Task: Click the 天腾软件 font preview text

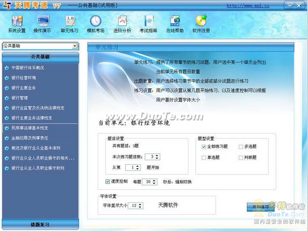Action: pos(168,205)
